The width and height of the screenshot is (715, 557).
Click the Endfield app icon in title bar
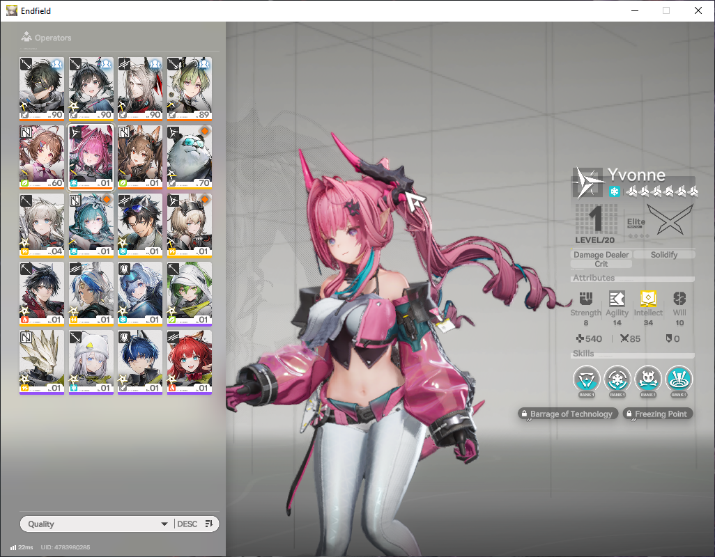11,10
